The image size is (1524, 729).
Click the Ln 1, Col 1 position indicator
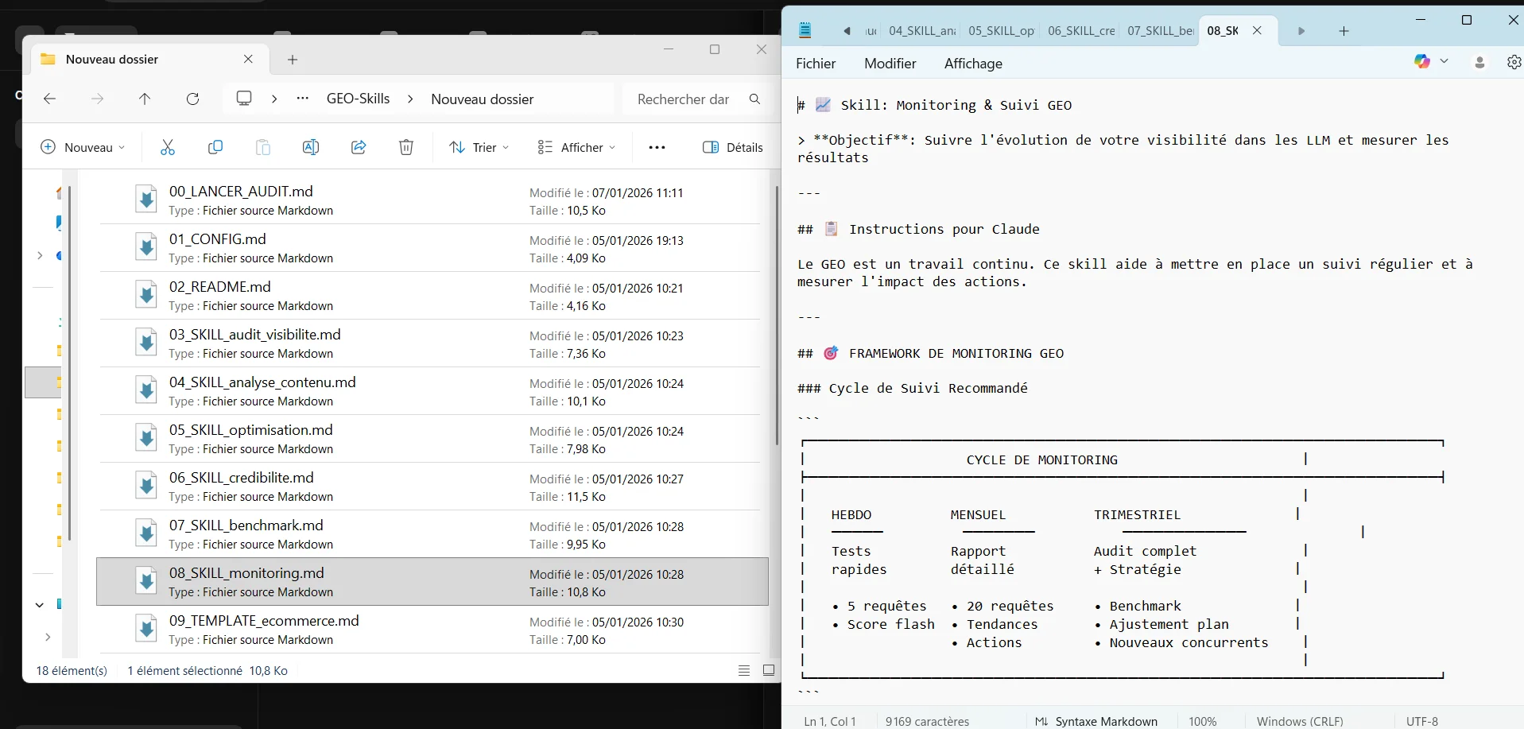coord(829,721)
